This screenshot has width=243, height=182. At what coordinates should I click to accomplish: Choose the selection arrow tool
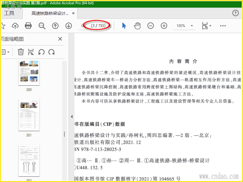[124, 26]
